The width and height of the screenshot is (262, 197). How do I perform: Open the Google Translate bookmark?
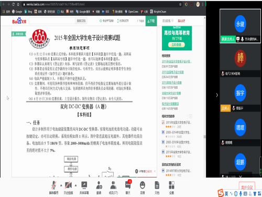[83, 12]
